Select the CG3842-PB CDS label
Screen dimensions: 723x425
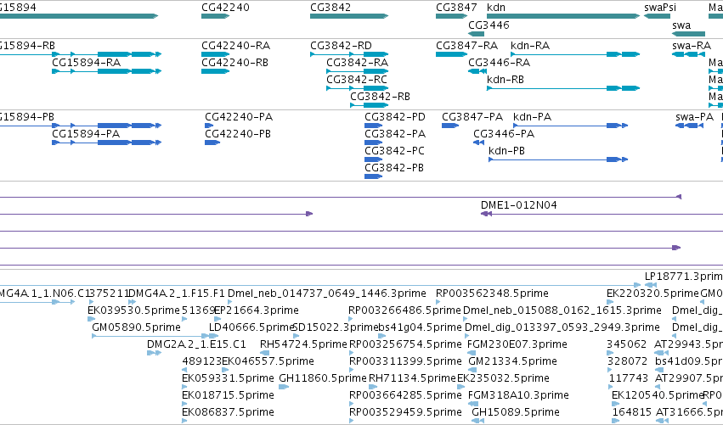coord(394,168)
